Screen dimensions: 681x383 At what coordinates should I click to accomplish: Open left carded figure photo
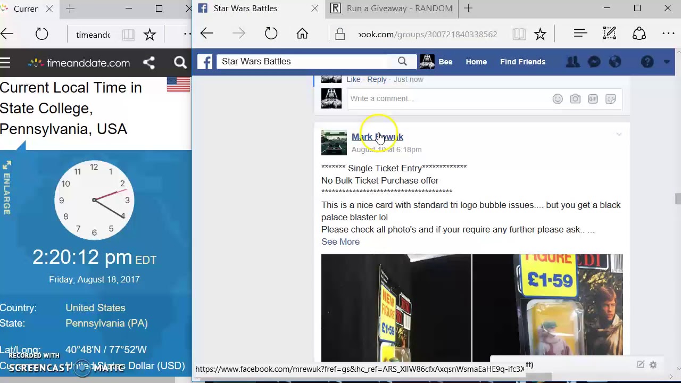pyautogui.click(x=396, y=308)
